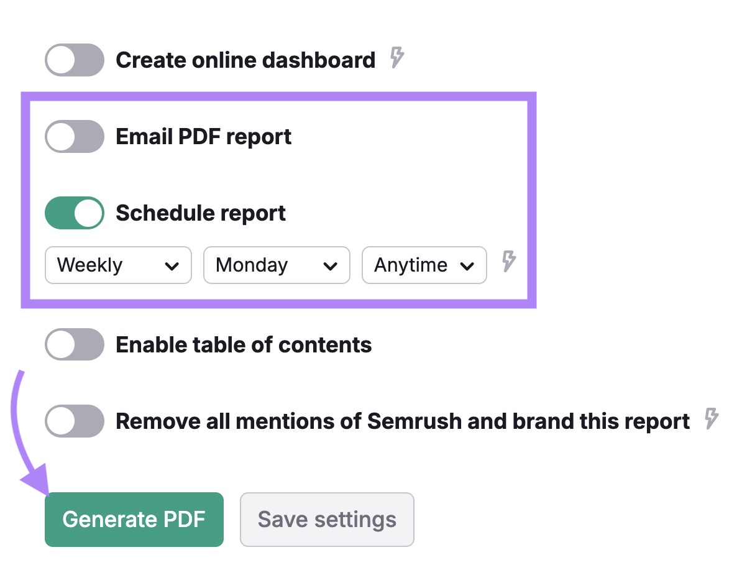Open the Weekly frequency dropdown
742x583 pixels.
coord(118,265)
